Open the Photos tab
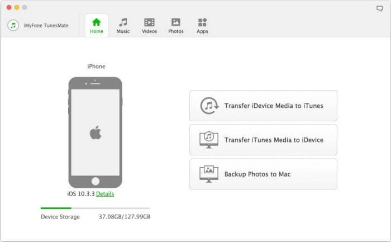391x242 pixels. point(176,26)
